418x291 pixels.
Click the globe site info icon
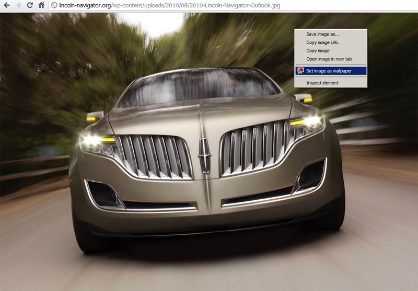click(x=54, y=5)
